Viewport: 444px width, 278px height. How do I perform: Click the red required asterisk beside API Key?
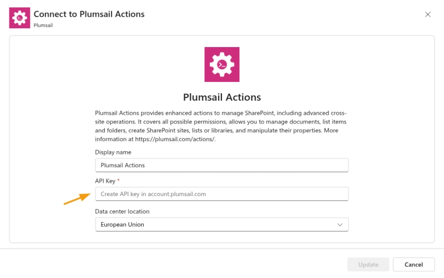pyautogui.click(x=118, y=181)
